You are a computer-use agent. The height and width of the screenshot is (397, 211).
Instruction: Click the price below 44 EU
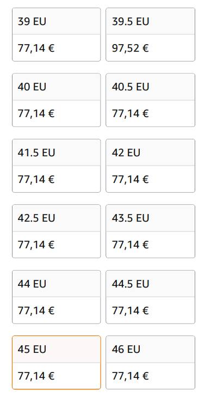pos(36,310)
